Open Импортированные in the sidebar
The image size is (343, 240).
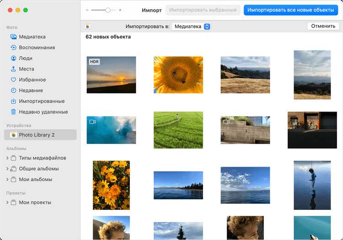coord(40,101)
